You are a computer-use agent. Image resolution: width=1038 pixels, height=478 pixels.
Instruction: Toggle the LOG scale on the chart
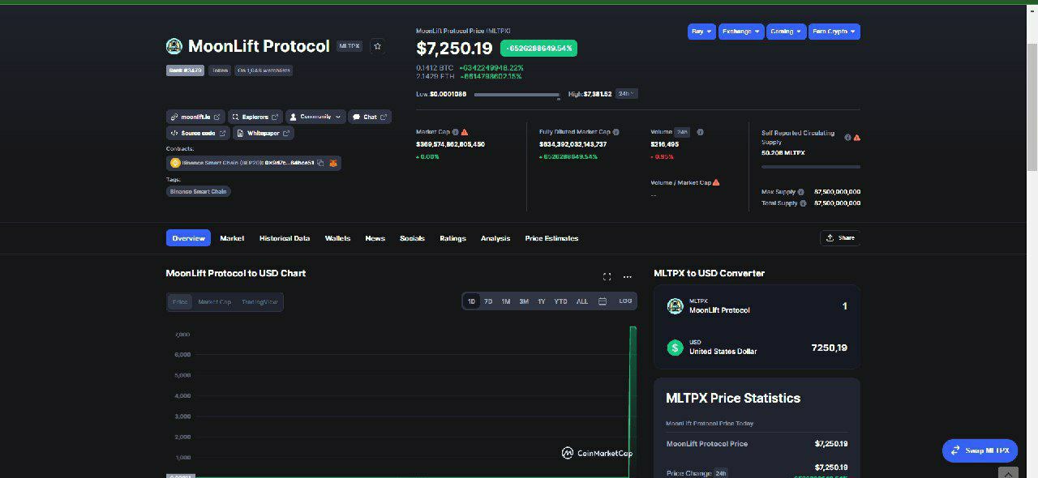point(625,301)
